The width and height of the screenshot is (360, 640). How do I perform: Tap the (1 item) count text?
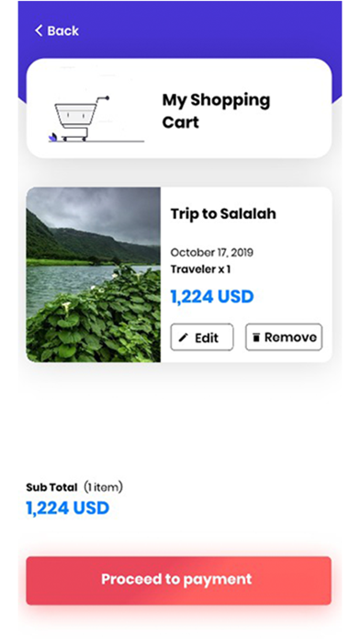[x=103, y=487]
